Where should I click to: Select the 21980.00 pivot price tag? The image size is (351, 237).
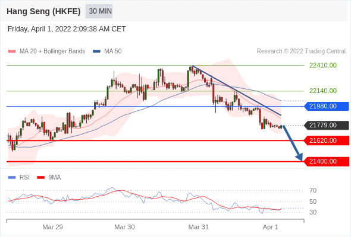pos(327,106)
